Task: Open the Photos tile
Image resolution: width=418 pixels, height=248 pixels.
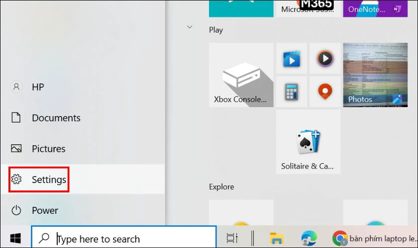Action: pyautogui.click(x=375, y=75)
